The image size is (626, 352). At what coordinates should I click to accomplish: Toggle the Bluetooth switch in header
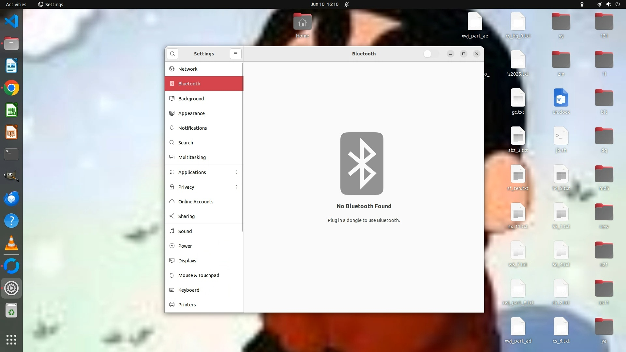click(x=431, y=54)
